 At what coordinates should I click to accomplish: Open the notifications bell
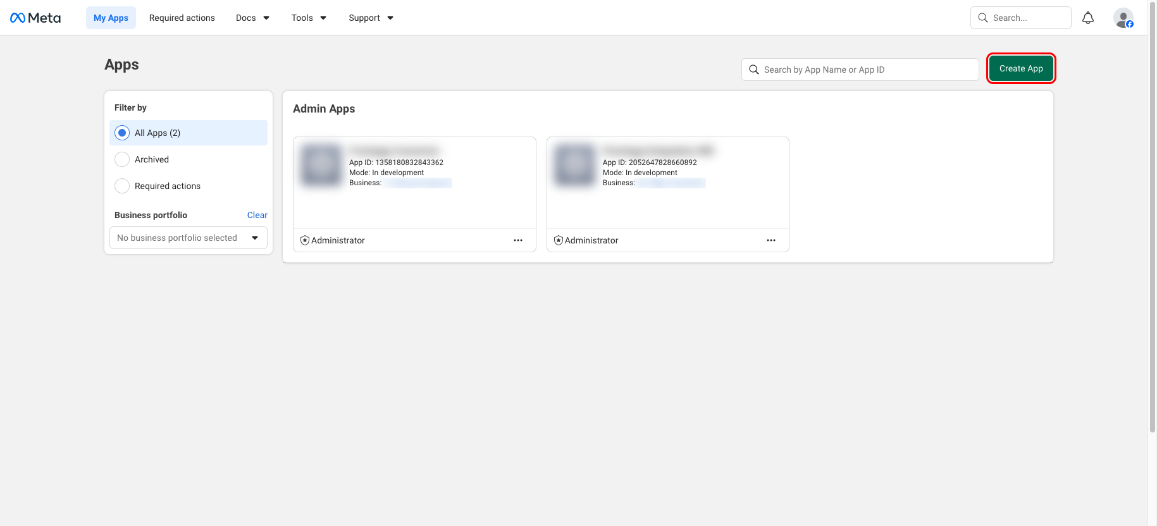pyautogui.click(x=1088, y=18)
